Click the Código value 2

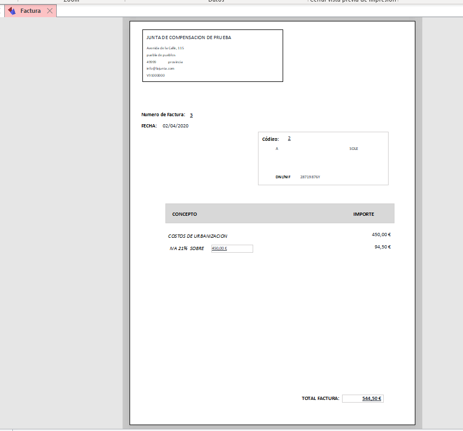click(x=289, y=139)
